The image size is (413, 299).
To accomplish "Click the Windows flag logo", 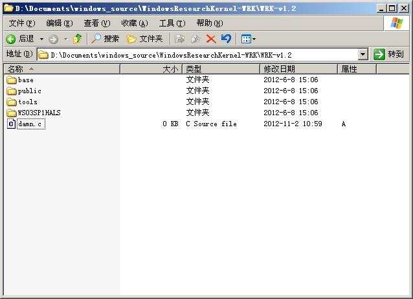I will point(397,23).
